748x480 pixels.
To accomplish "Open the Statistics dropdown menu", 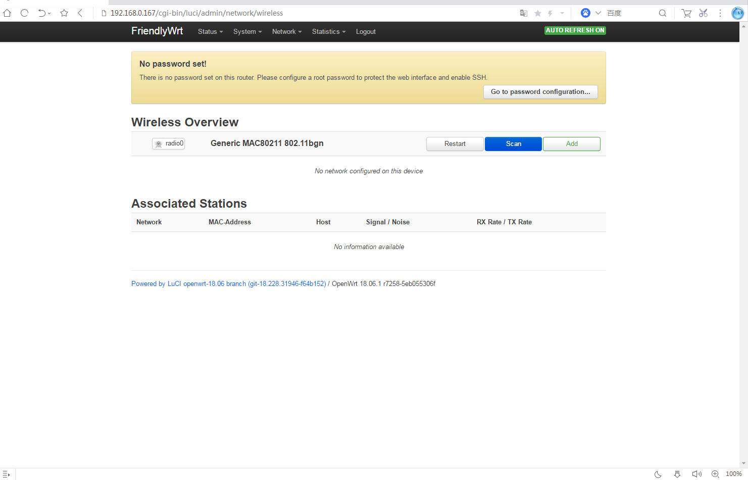I will pos(329,31).
